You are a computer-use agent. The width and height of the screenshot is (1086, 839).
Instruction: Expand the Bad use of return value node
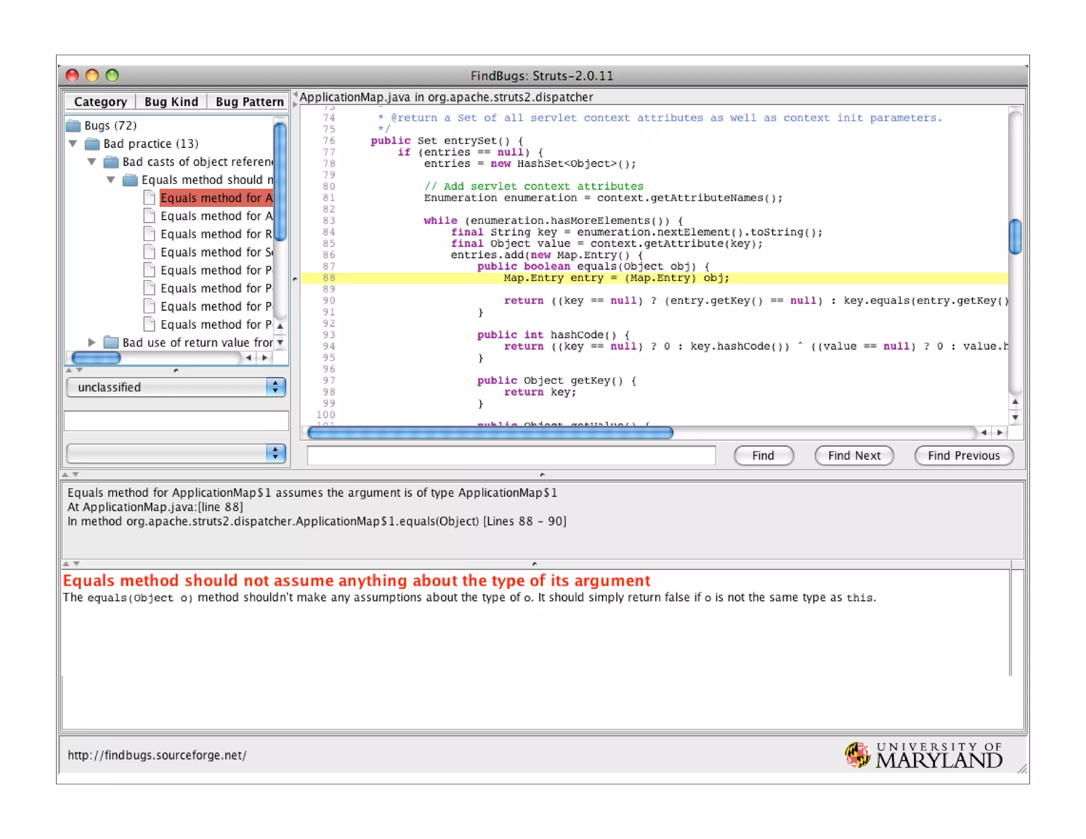point(92,343)
